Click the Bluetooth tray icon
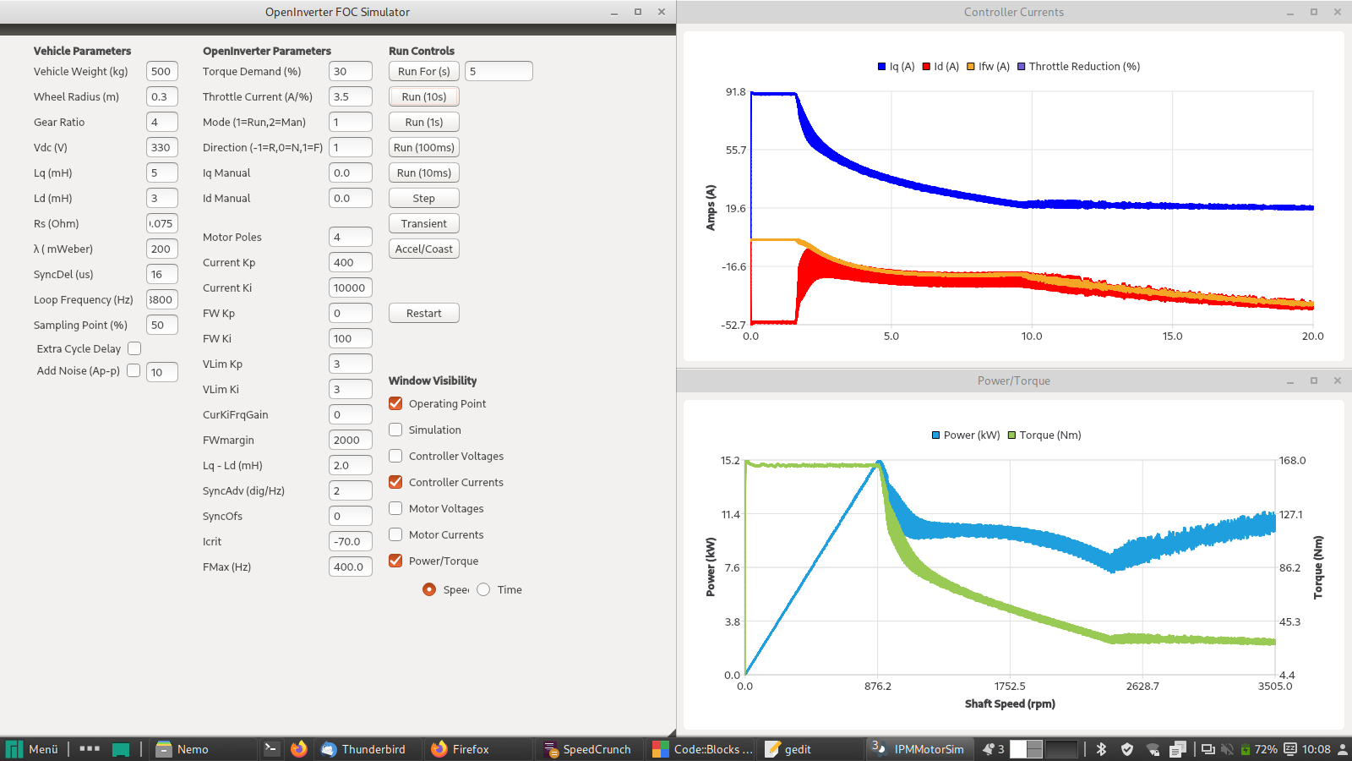Screen dimensions: 1352x761 (x=1101, y=749)
